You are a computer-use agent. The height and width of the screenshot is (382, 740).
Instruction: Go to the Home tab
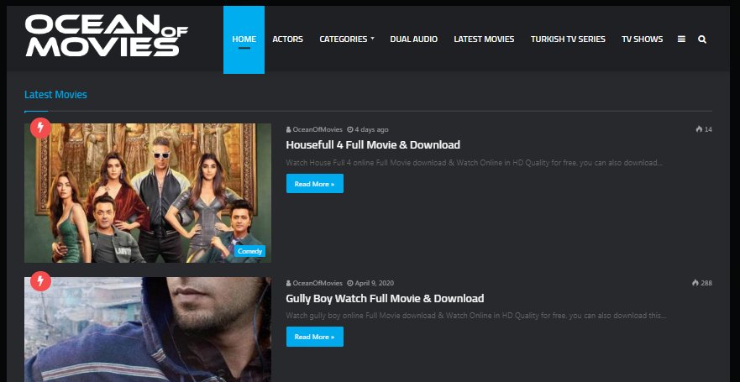pos(244,39)
